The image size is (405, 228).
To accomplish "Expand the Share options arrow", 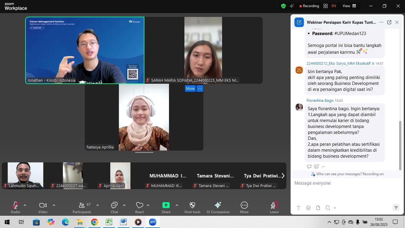I will [177, 205].
